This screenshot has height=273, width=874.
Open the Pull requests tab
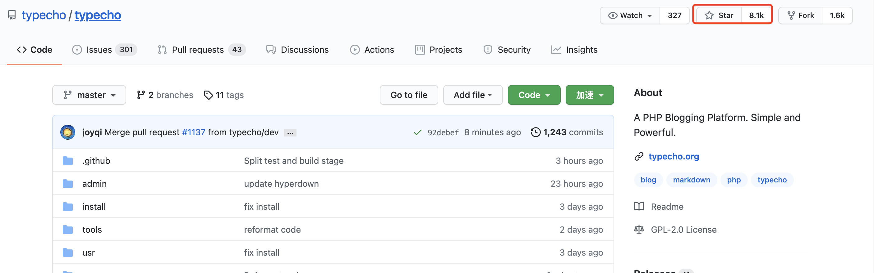click(x=201, y=49)
